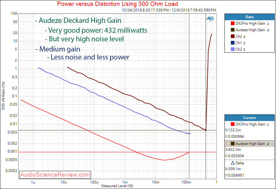The height and width of the screenshot is (189, 276).
Task: Click the AP logo in the graph corner
Action: click(x=210, y=18)
